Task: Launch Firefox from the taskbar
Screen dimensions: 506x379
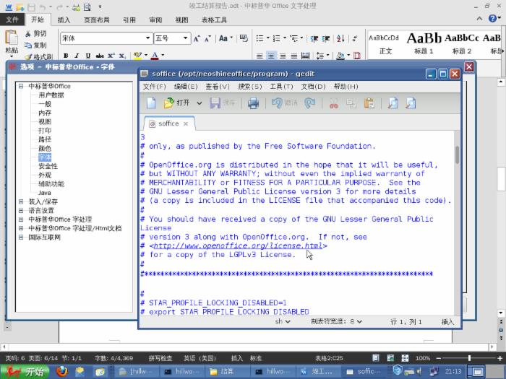Action: click(x=61, y=371)
